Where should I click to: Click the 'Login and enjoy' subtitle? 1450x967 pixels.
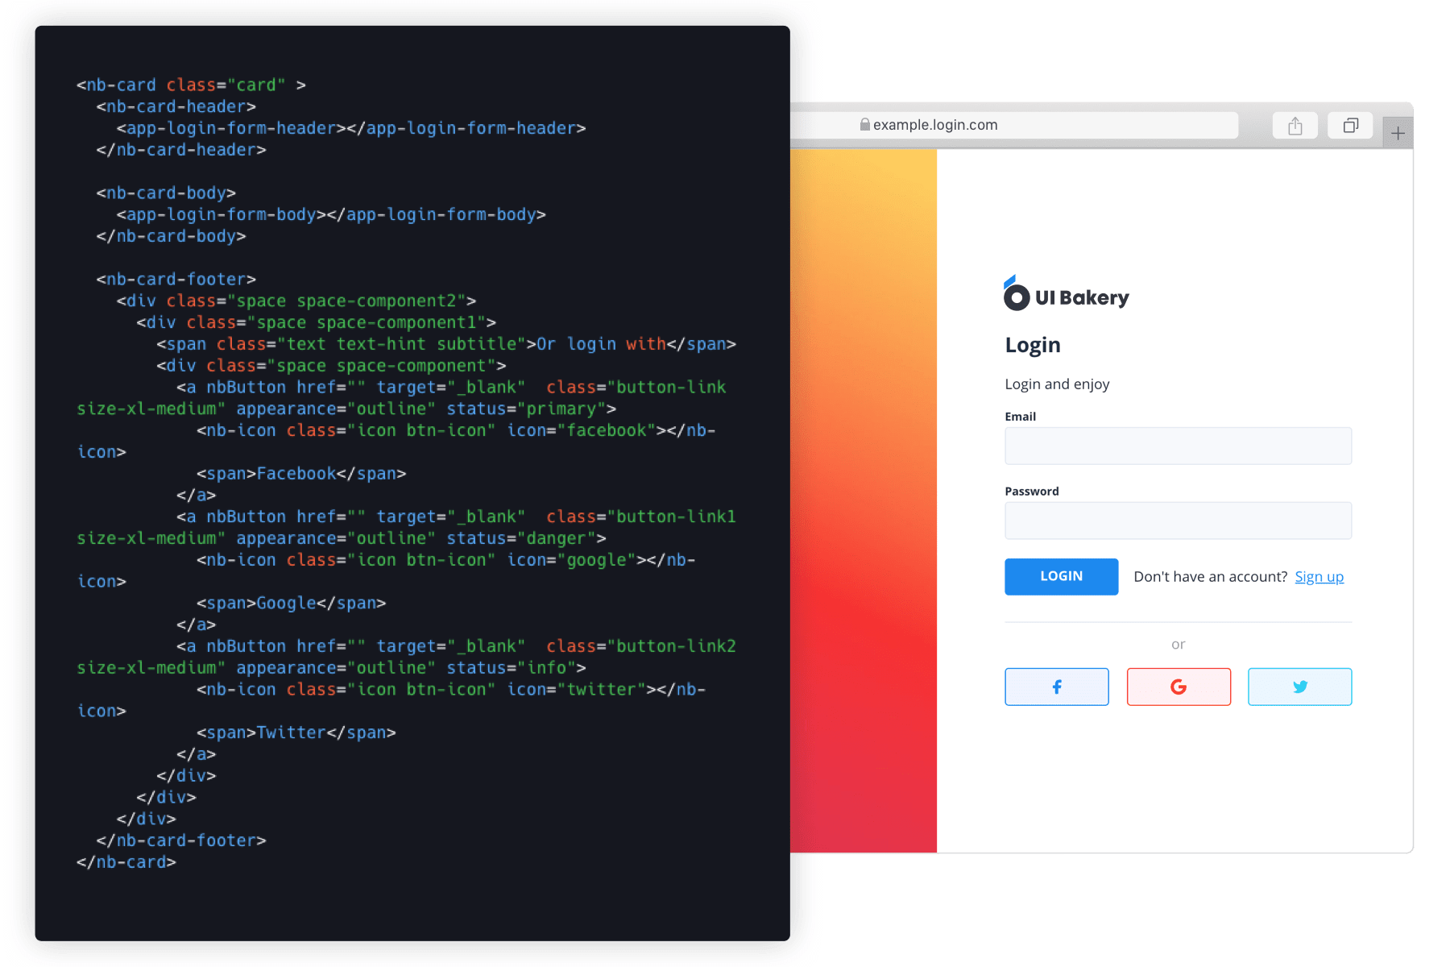click(1057, 384)
